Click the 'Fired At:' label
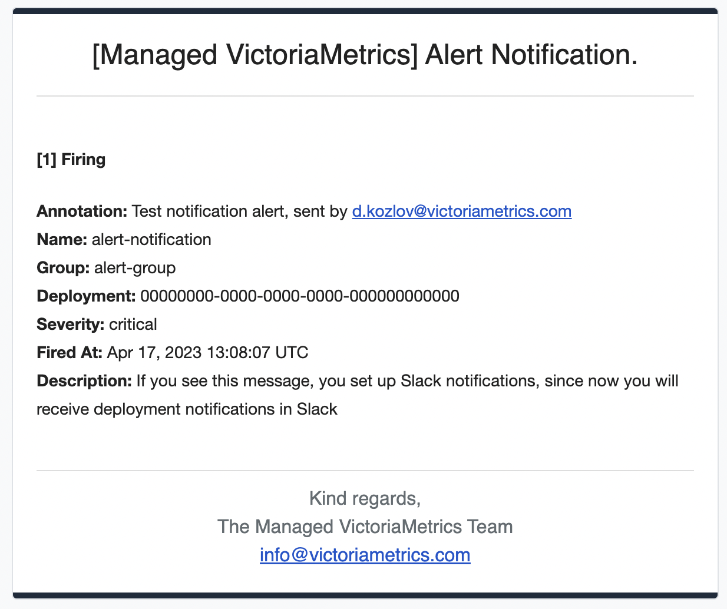This screenshot has width=727, height=609. point(70,352)
